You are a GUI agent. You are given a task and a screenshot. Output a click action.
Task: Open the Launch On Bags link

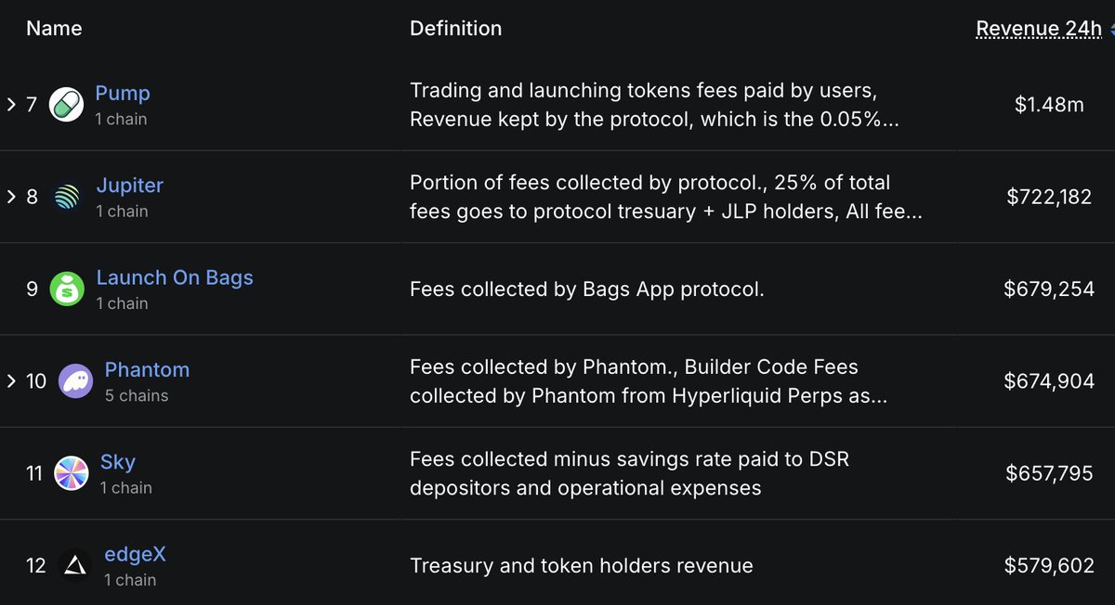pyautogui.click(x=175, y=277)
